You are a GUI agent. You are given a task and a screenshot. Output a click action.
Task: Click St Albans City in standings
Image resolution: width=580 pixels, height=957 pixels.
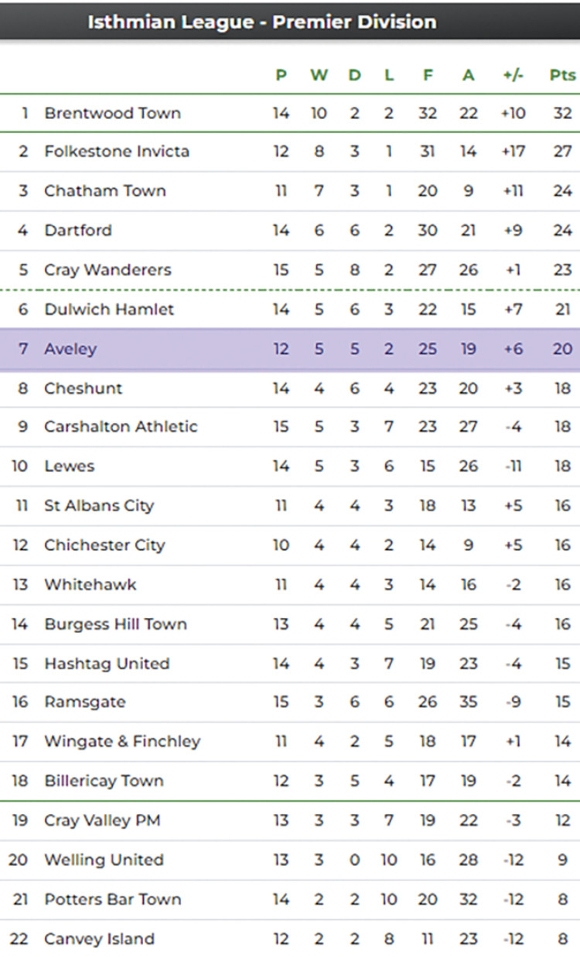click(99, 505)
